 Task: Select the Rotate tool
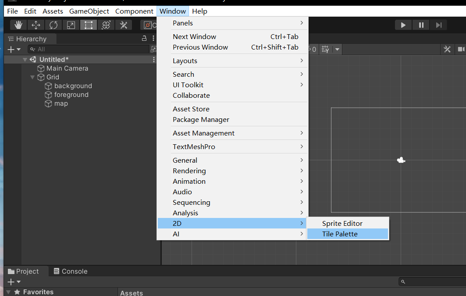coord(53,25)
